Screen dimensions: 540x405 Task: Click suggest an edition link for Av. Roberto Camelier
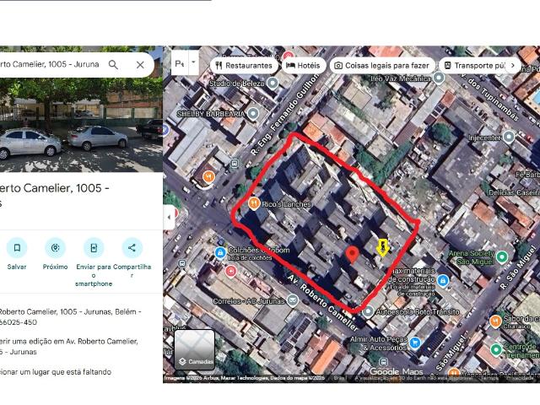point(68,347)
